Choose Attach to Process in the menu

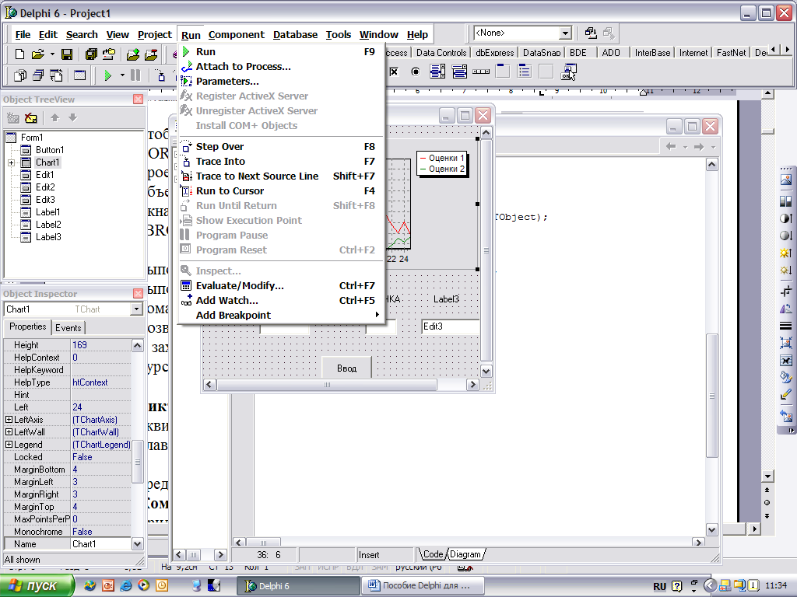coord(280,67)
